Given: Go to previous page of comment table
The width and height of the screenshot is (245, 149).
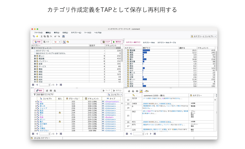Looking at the screenshot, I should pyautogui.click(x=131, y=134).
